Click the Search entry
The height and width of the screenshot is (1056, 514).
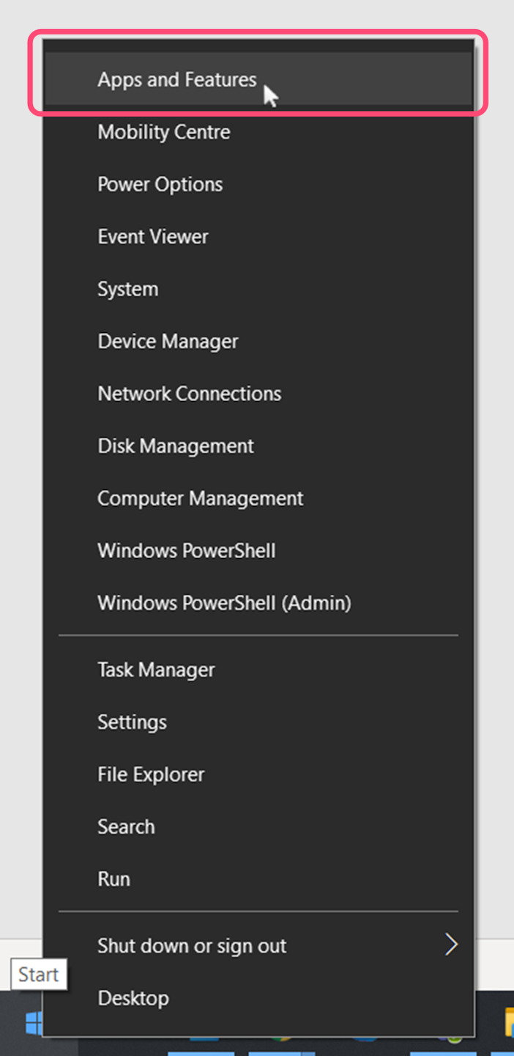click(126, 827)
